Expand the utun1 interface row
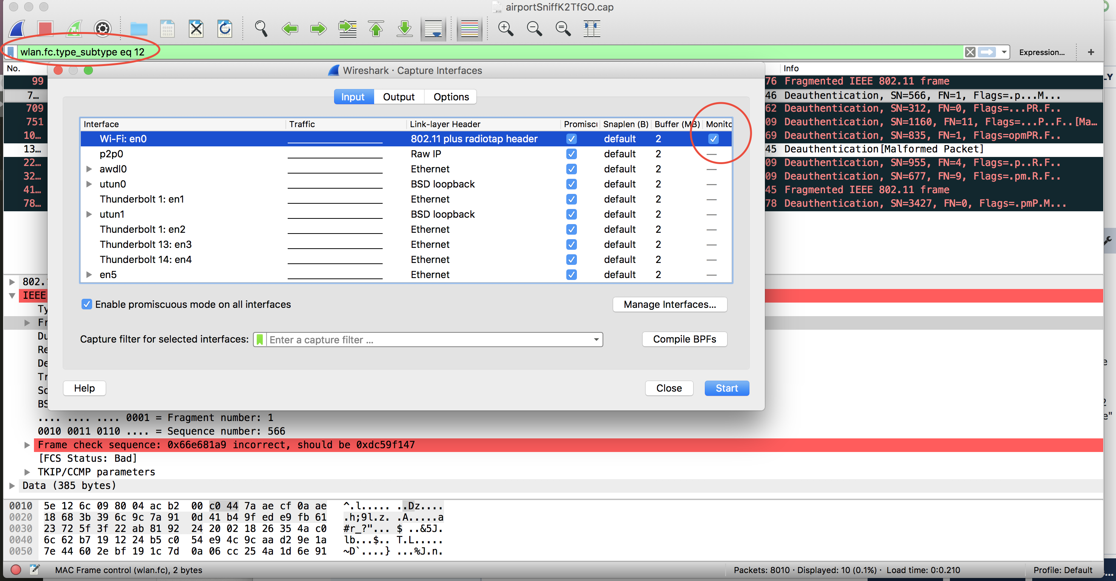 (89, 214)
